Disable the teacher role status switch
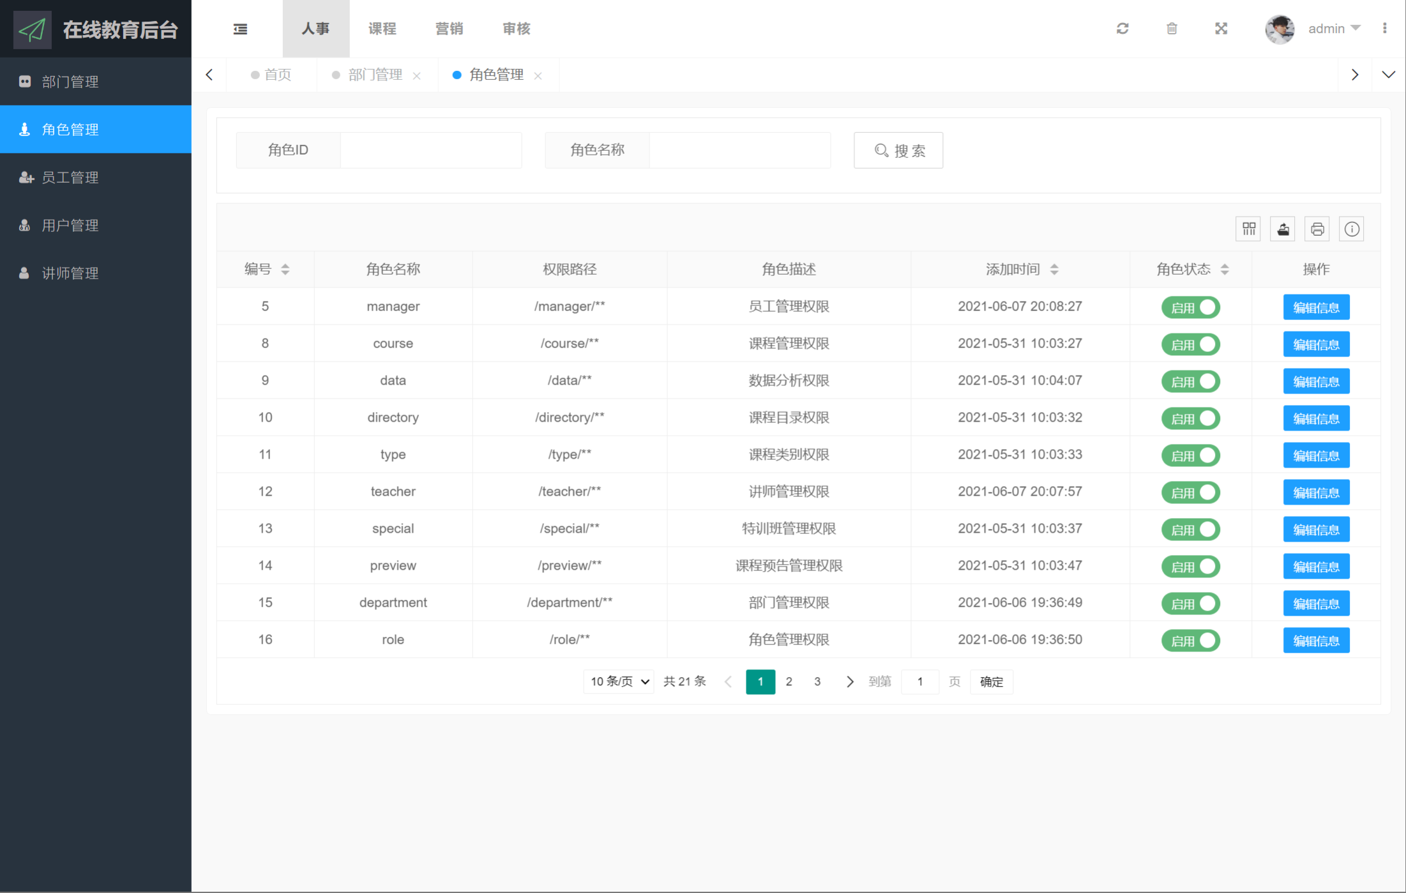This screenshot has width=1406, height=893. (x=1190, y=492)
